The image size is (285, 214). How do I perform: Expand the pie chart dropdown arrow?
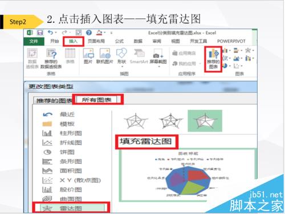click(230, 66)
